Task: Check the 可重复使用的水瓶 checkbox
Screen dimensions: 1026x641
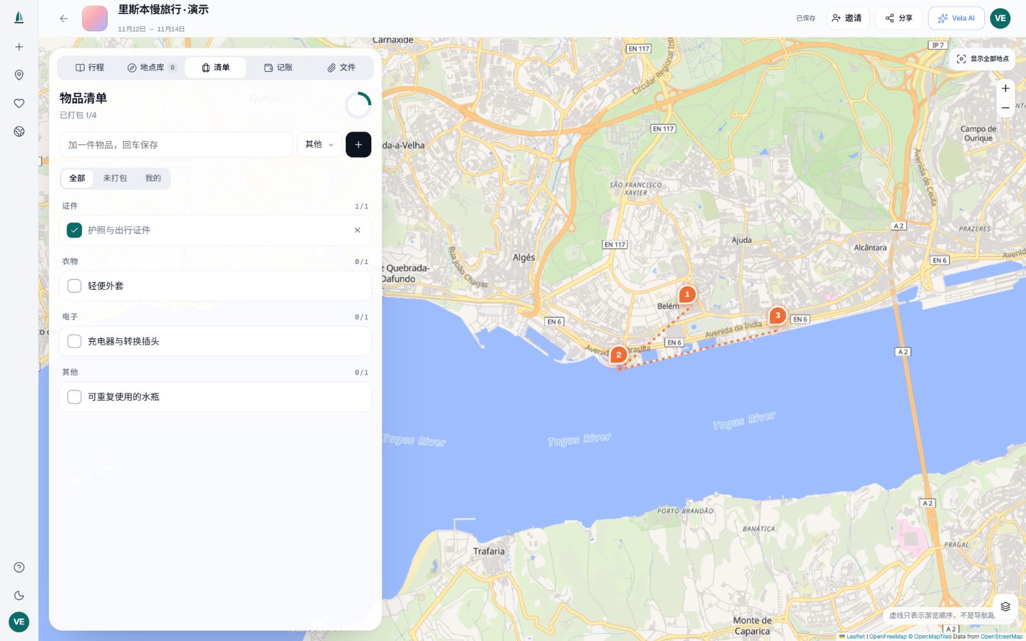Action: 74,397
